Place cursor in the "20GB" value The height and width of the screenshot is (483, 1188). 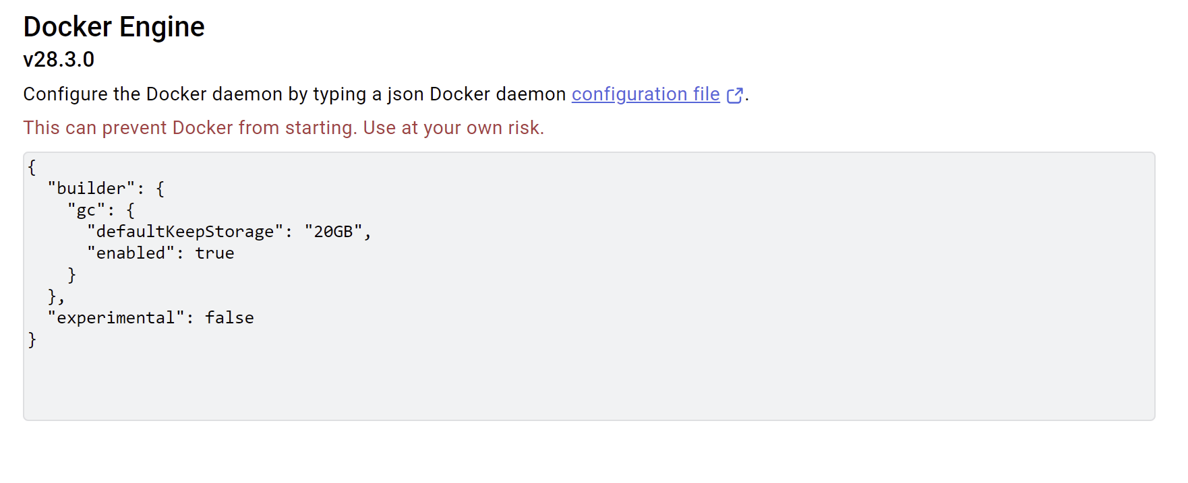[x=334, y=232]
